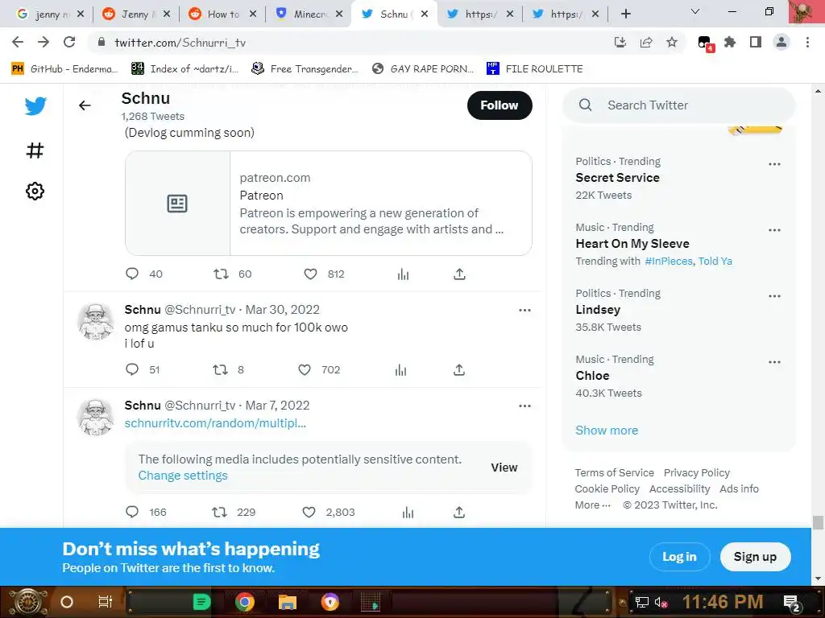Open the Task View taskbar button
Screen dimensions: 825x618
tap(106, 602)
